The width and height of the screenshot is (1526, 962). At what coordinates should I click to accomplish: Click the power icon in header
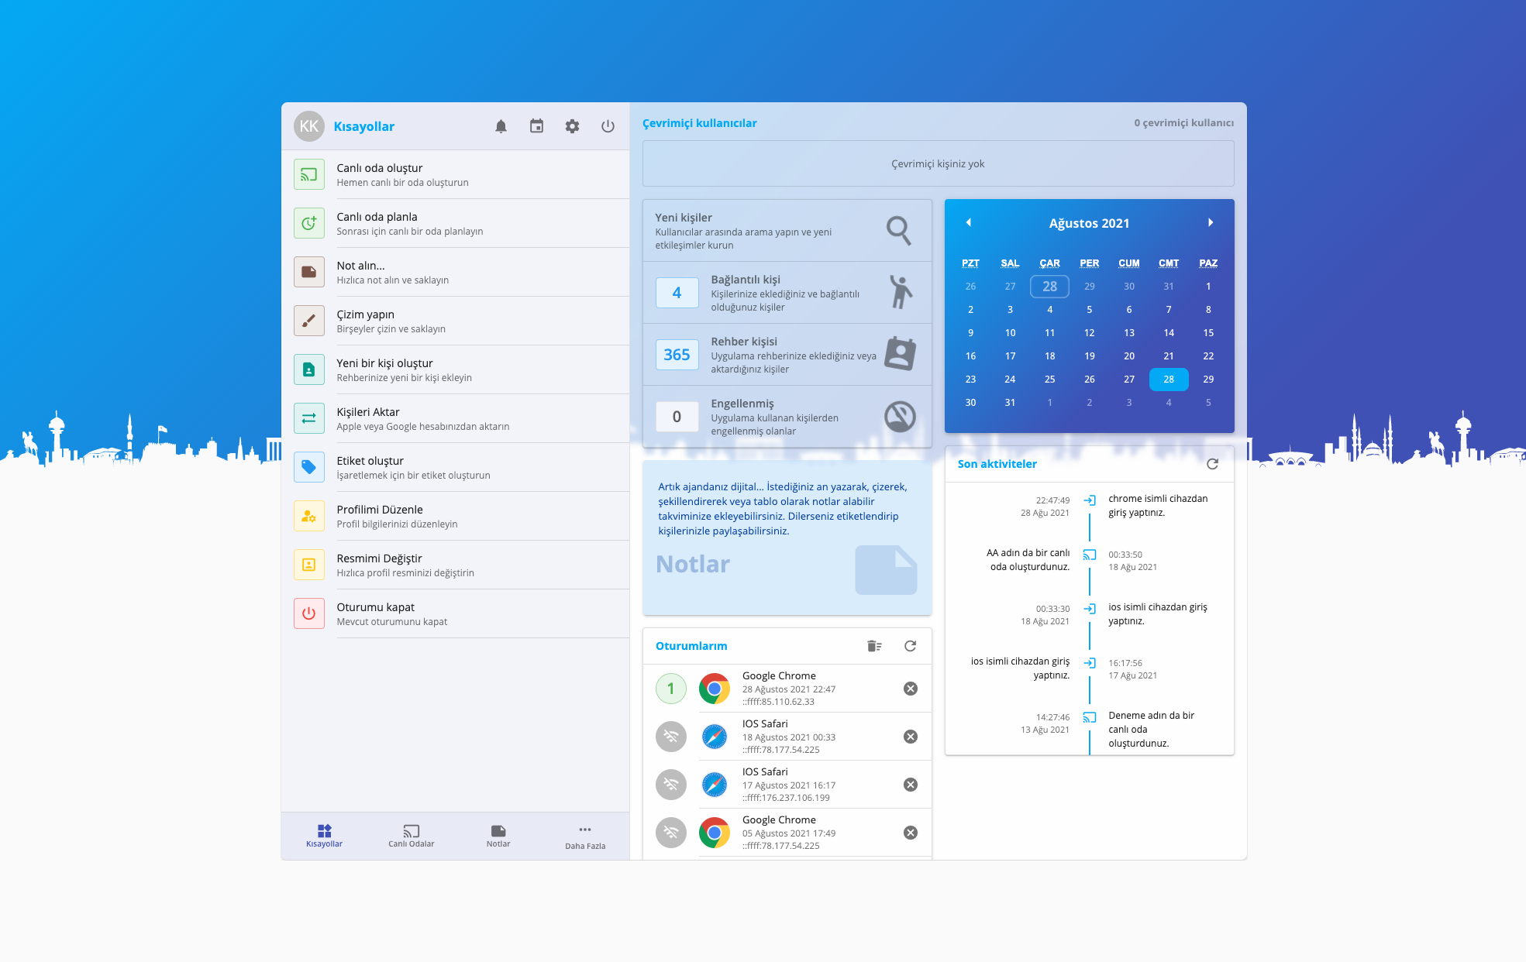click(x=608, y=126)
